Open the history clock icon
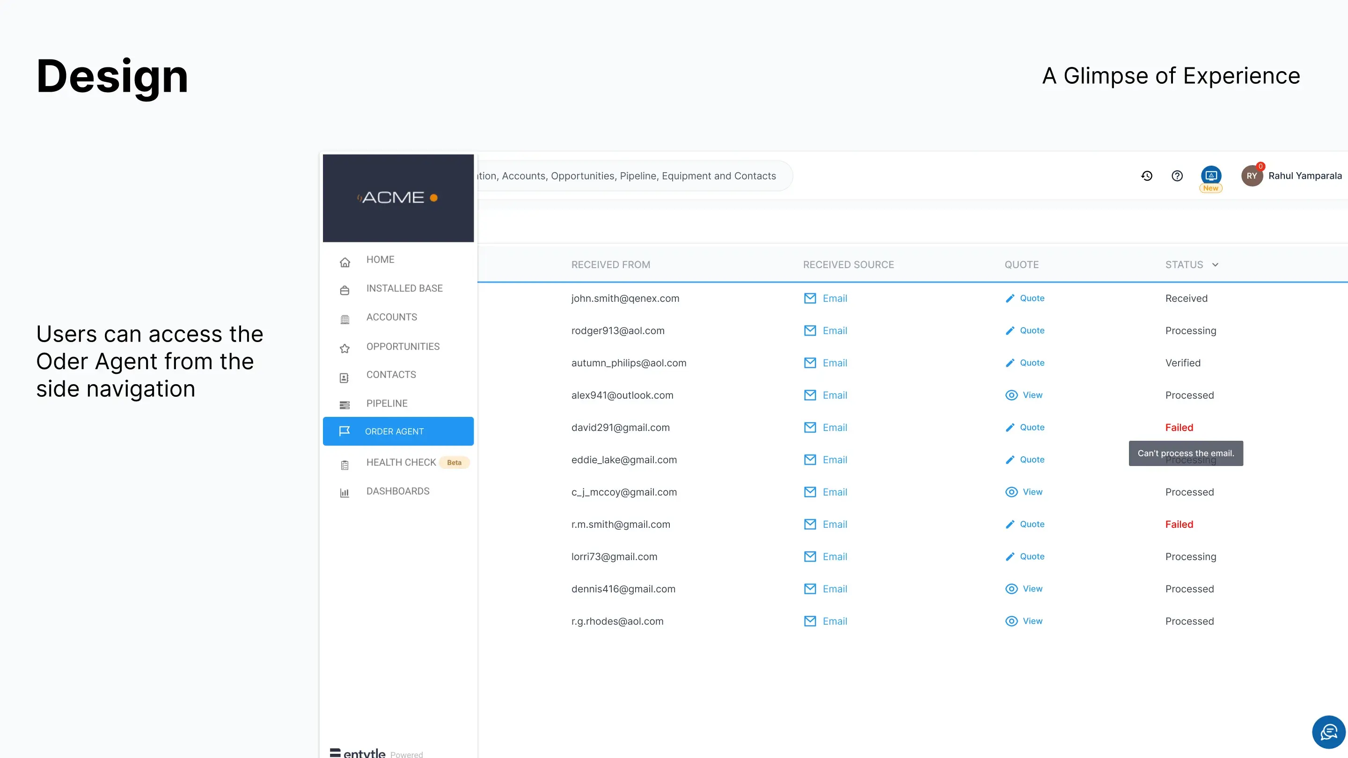 click(x=1147, y=176)
